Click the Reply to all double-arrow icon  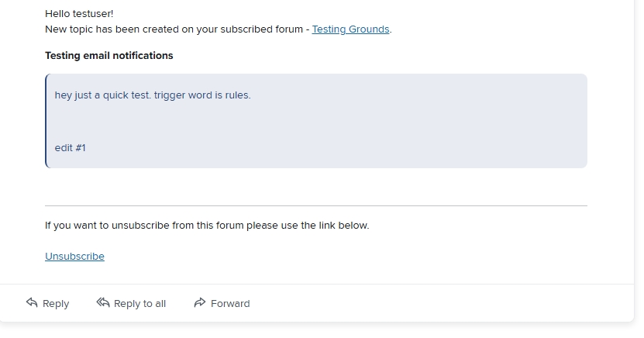click(103, 303)
